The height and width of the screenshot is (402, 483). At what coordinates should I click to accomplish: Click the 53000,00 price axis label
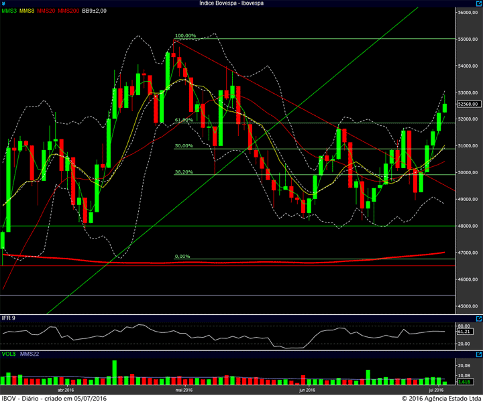pyautogui.click(x=468, y=92)
